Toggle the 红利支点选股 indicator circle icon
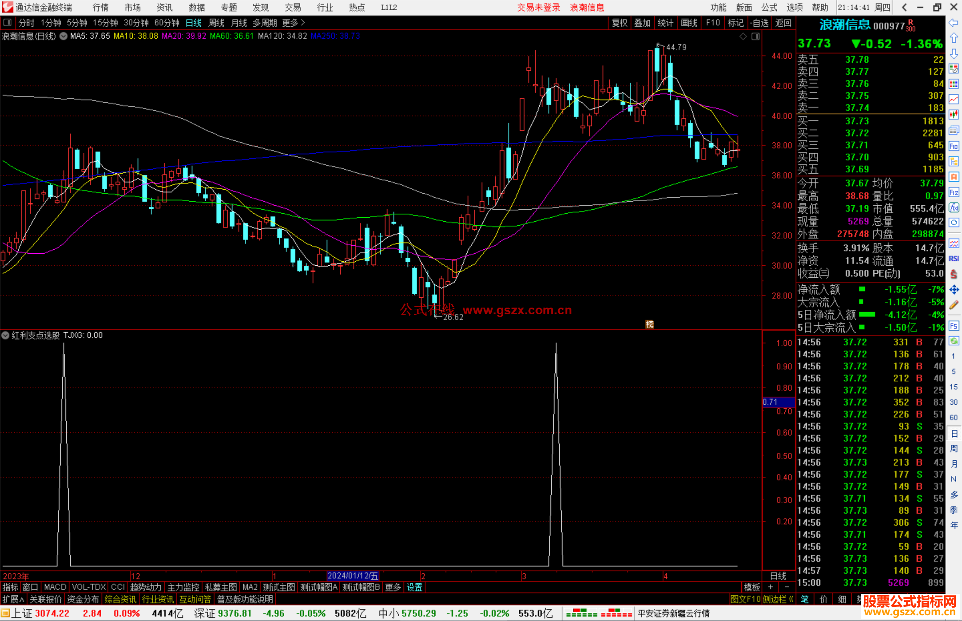962x621 pixels. 6,335
